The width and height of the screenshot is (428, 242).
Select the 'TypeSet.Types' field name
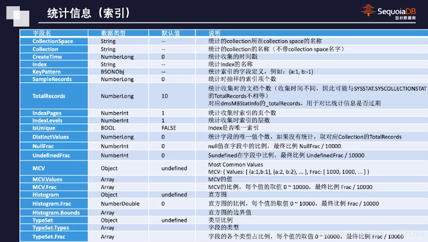click(50, 228)
